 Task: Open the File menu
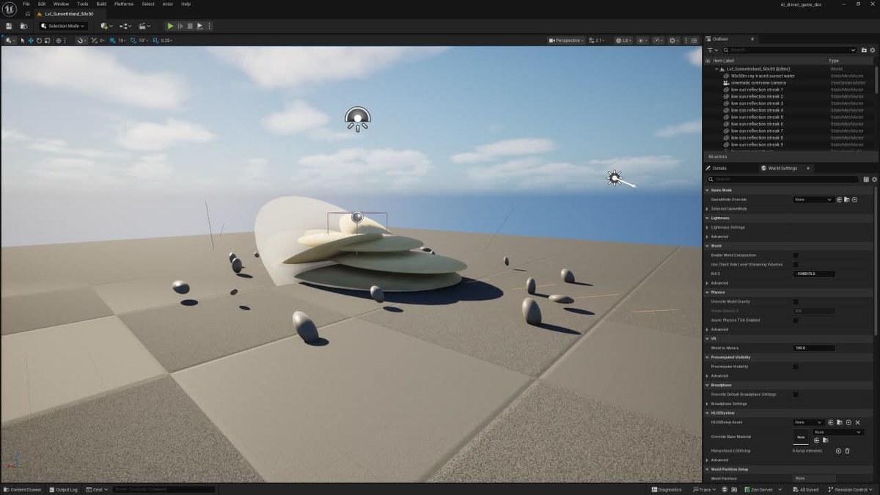(26, 4)
